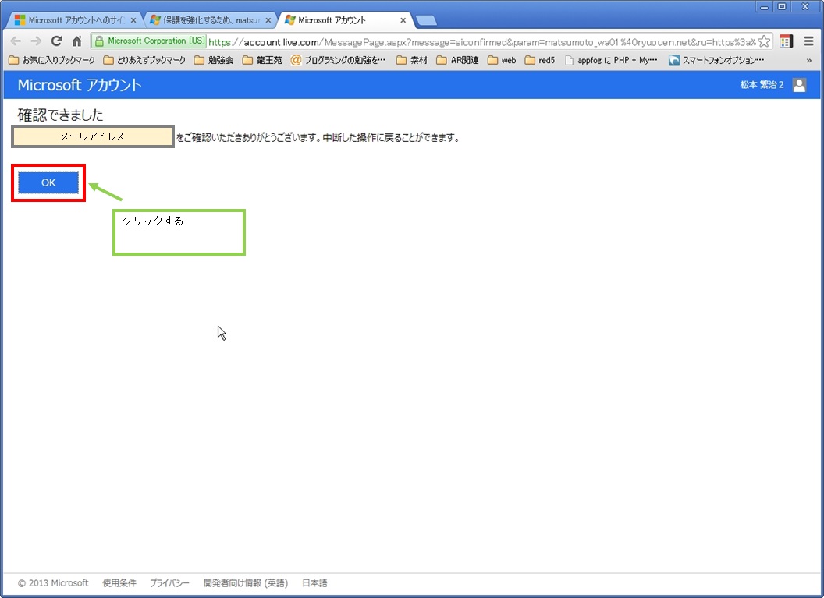Close the 保護を強化するため tab
This screenshot has height=598, width=824.
pyautogui.click(x=268, y=20)
